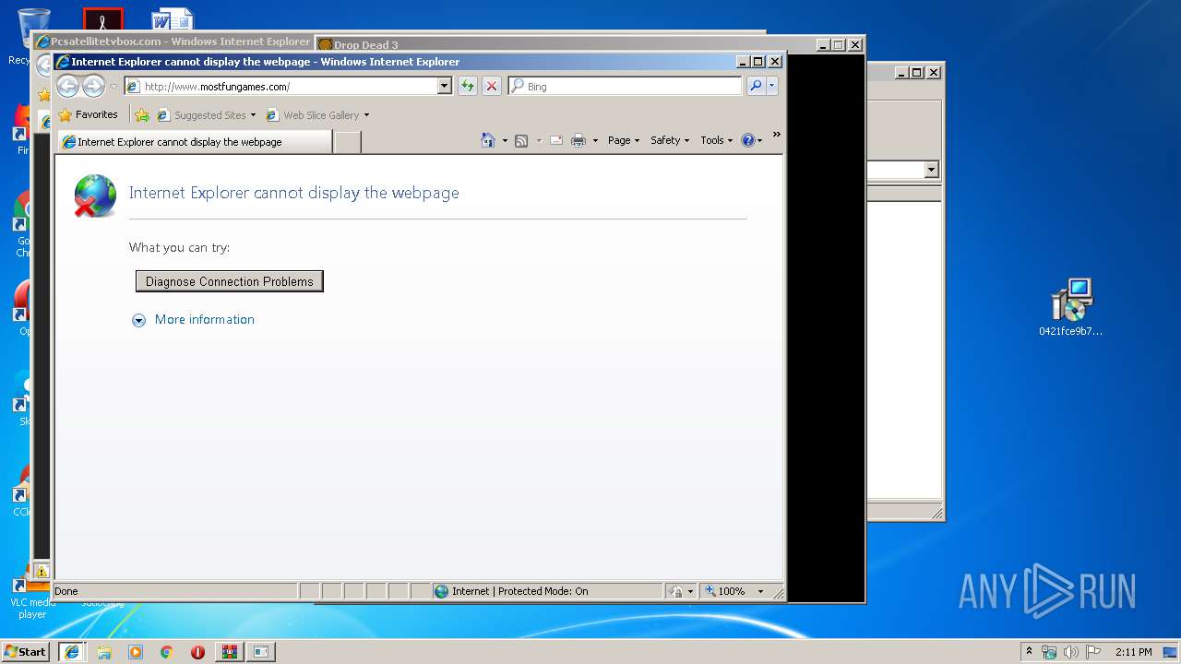Open Suggested Sites on the favorites bar
Viewport: 1181px width, 664px height.
tap(206, 115)
